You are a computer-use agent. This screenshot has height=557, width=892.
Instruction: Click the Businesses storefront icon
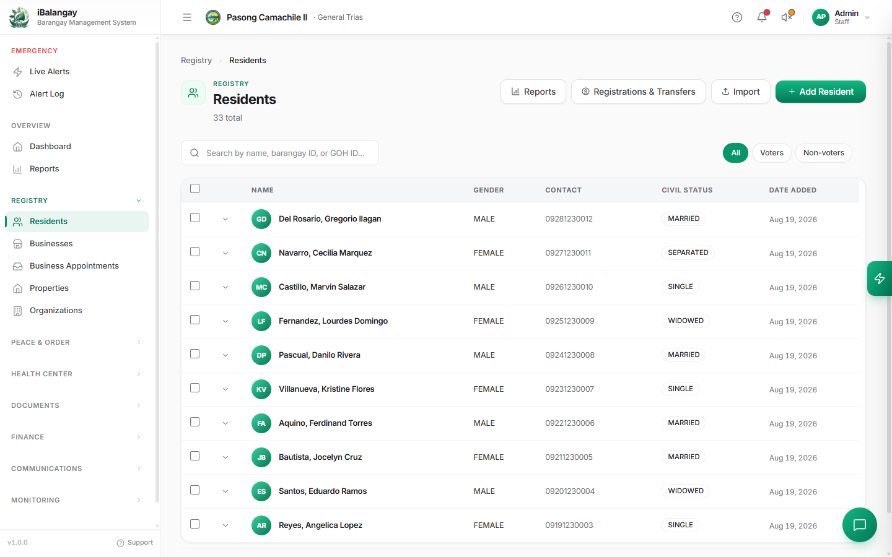pyautogui.click(x=18, y=244)
